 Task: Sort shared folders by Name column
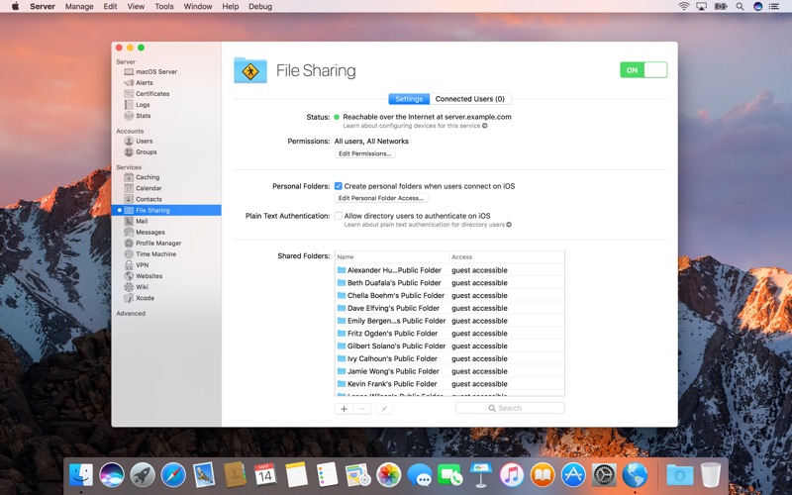point(392,256)
